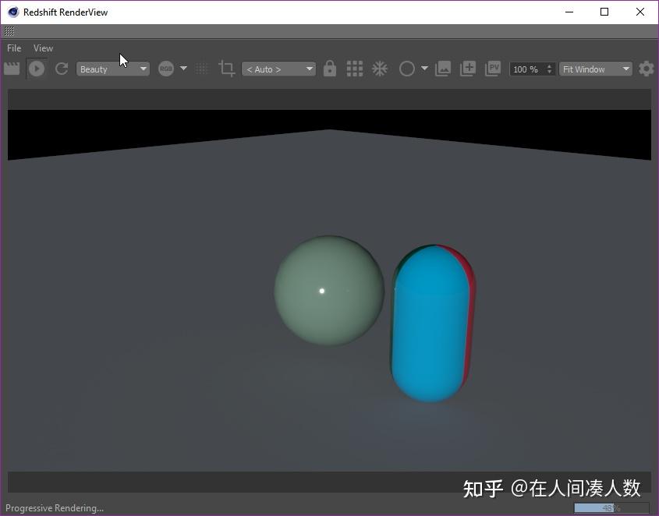Open the Auto color-space dropdown
This screenshot has height=516, width=659.
click(278, 69)
